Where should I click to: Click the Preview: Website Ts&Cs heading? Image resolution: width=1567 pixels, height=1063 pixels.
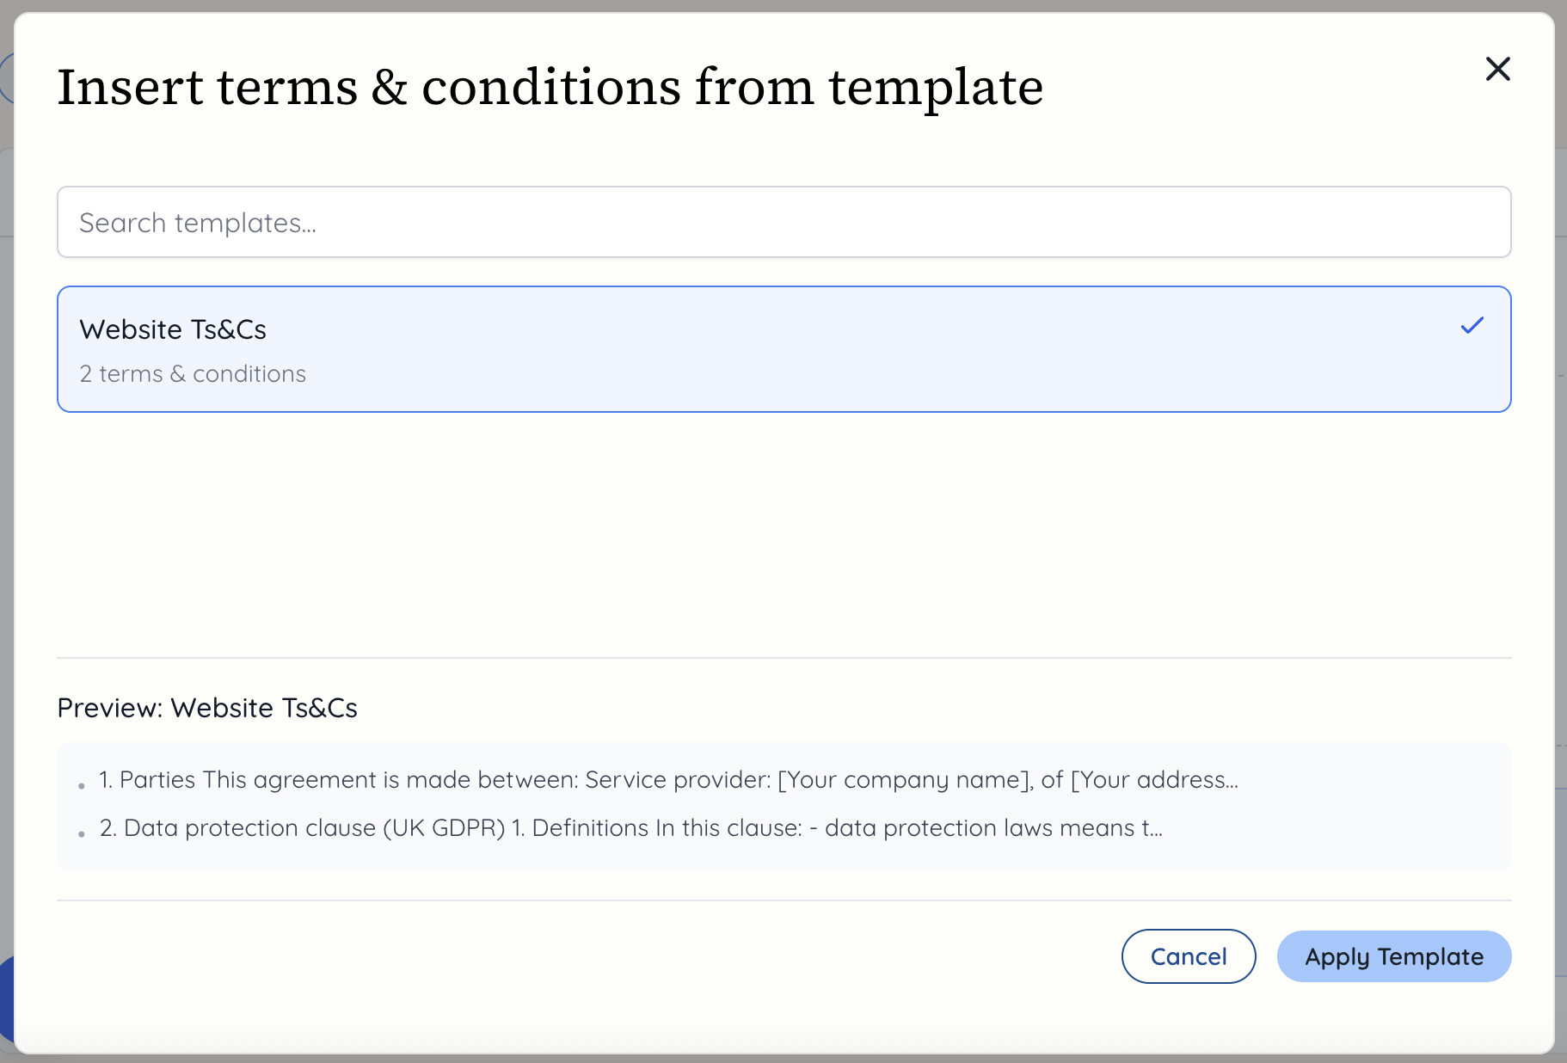207,708
